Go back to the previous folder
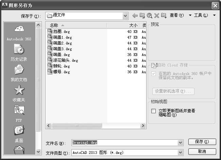 pyautogui.click(x=135, y=16)
